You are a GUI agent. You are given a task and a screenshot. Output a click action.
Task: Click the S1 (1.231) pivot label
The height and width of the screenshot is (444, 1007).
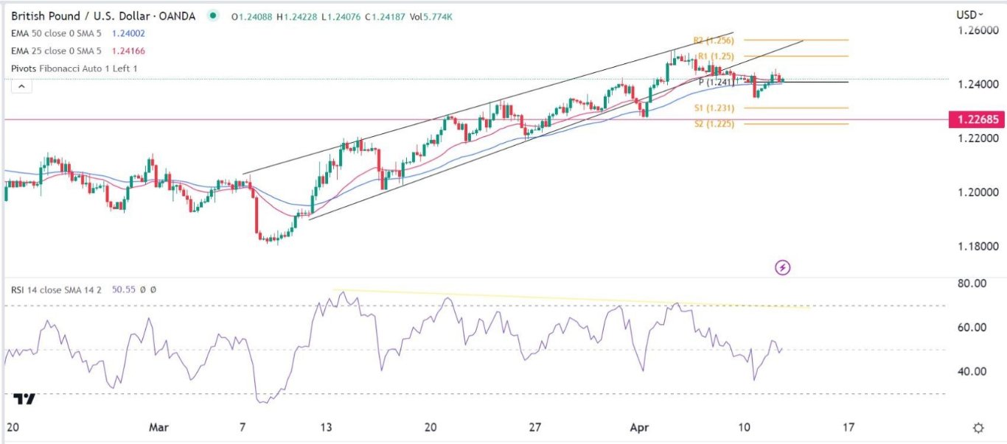coord(713,108)
